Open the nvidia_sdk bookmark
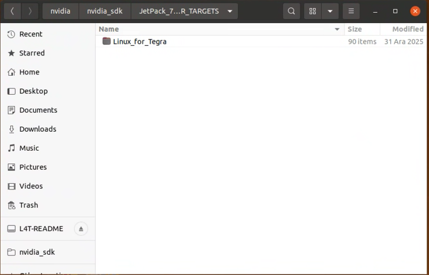 pos(48,252)
